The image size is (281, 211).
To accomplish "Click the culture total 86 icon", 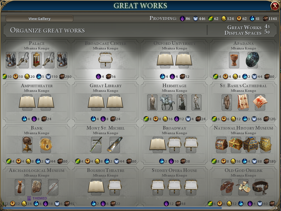I will click(x=182, y=19).
